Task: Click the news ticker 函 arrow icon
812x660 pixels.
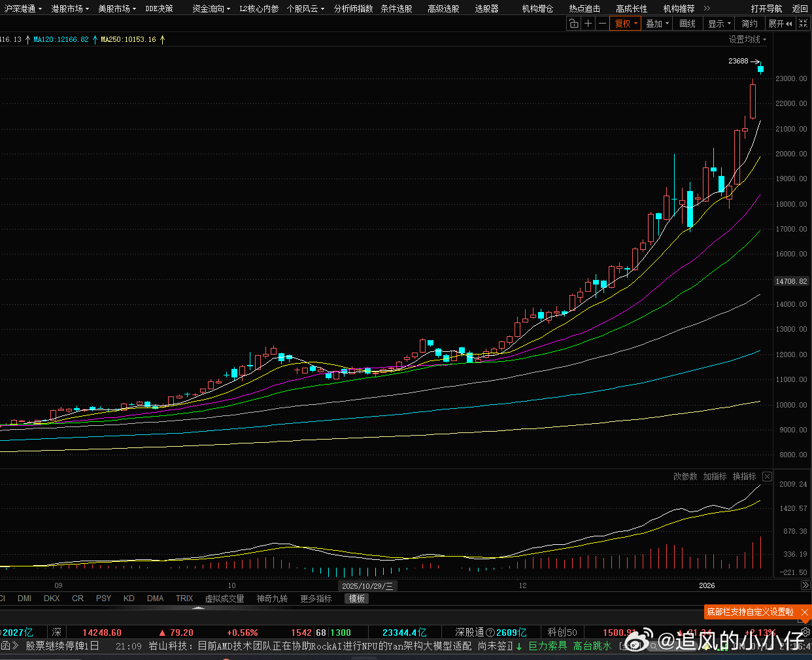Action: (x=9, y=646)
